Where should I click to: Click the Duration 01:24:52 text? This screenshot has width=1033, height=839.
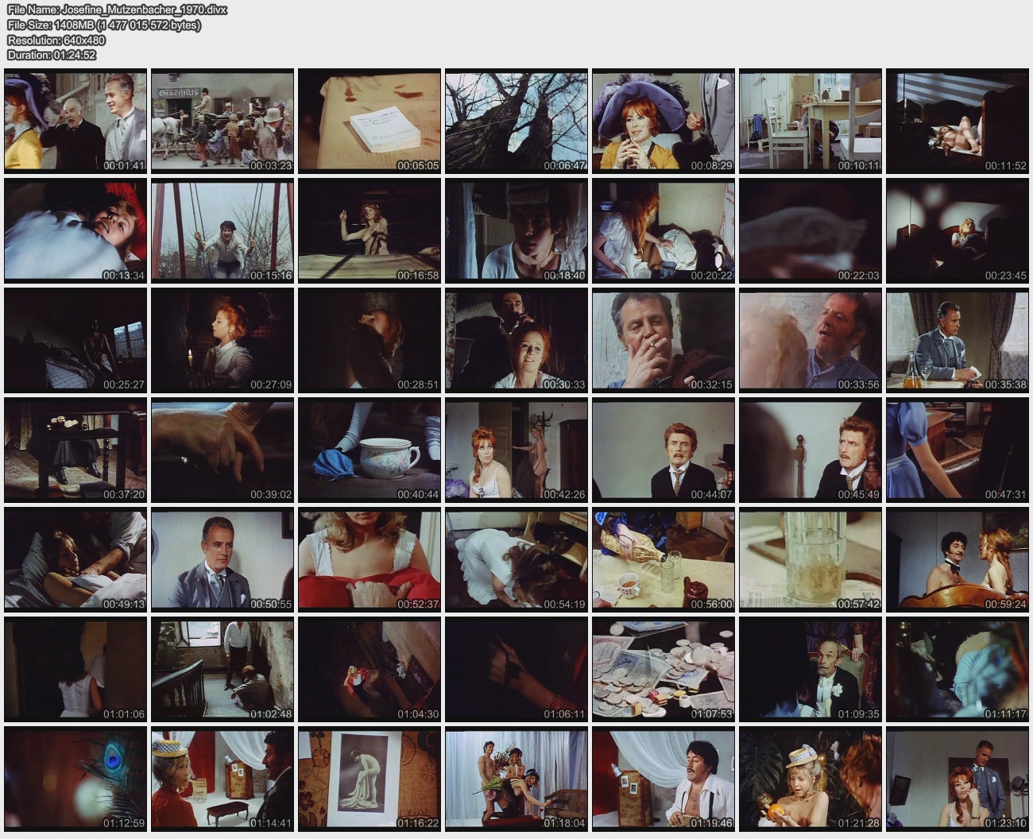pyautogui.click(x=52, y=55)
